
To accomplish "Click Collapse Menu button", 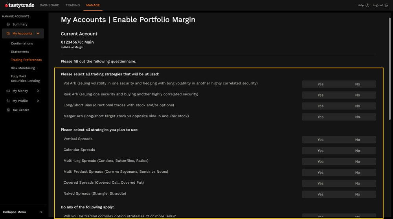I will [x=23, y=212].
